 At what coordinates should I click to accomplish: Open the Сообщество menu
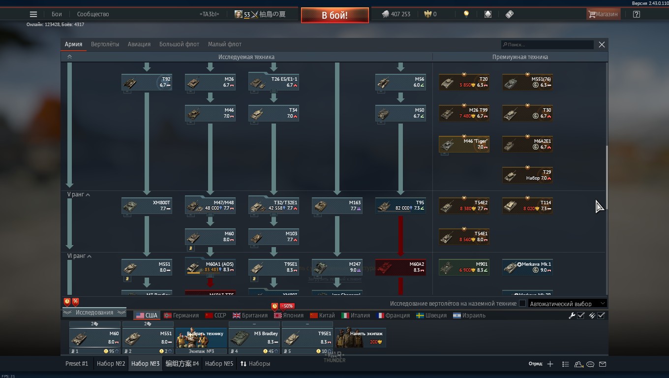93,14
